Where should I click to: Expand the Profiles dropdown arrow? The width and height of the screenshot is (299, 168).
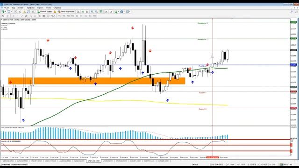[x=11, y=12]
